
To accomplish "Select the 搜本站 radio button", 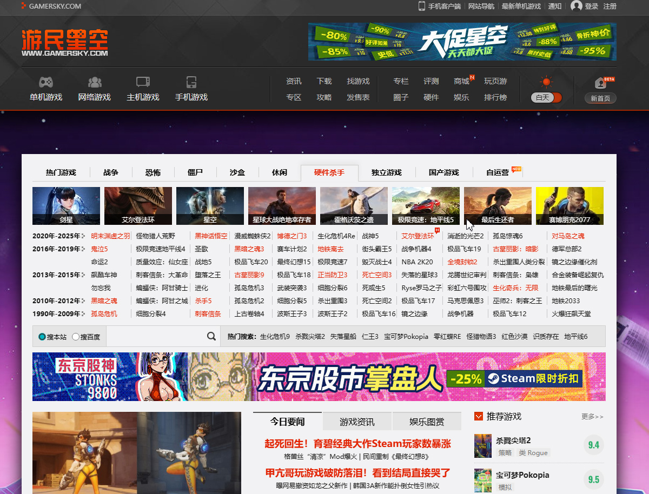I will [x=42, y=337].
